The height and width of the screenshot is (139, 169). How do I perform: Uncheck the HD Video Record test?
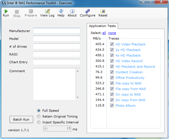112,61
